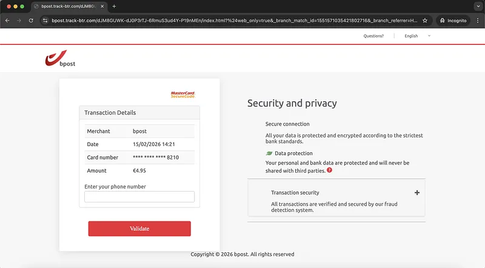Viewport: 485px width, 268px height.
Task: Select the bpost.track-btr.com browser tab
Action: [69, 6]
